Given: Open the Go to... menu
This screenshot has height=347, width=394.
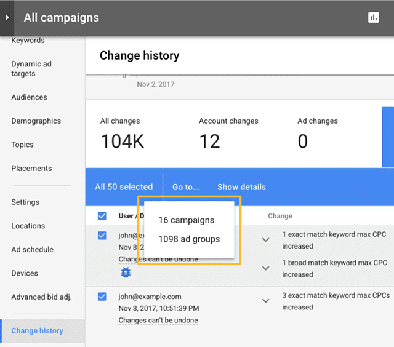Looking at the screenshot, I should (185, 187).
